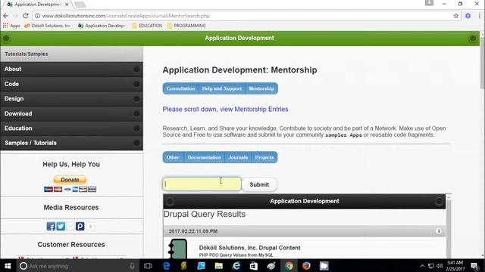The width and height of the screenshot is (485, 272).
Task: Open File Explorer from taskbar
Action: click(x=219, y=266)
